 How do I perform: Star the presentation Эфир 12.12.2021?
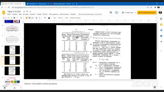[24, 11]
